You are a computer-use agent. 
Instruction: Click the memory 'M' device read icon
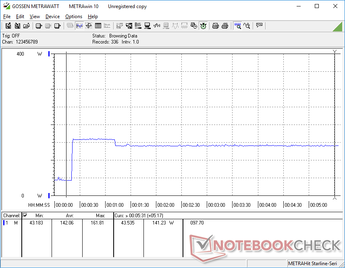(x=57, y=26)
